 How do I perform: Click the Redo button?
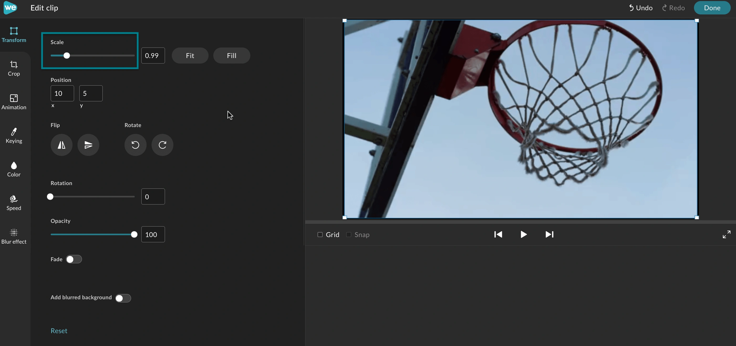coord(673,8)
